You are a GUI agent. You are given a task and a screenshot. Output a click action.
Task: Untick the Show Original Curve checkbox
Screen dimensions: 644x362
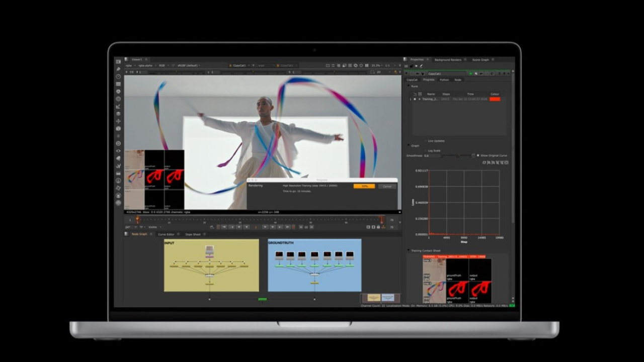[x=478, y=155]
